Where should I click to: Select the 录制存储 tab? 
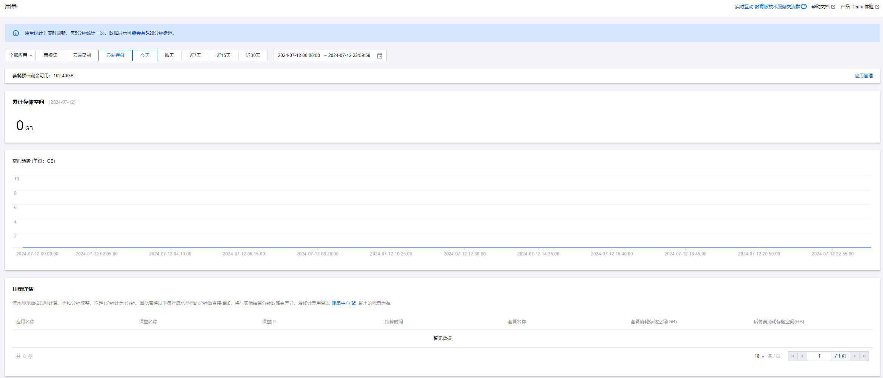[x=115, y=55]
